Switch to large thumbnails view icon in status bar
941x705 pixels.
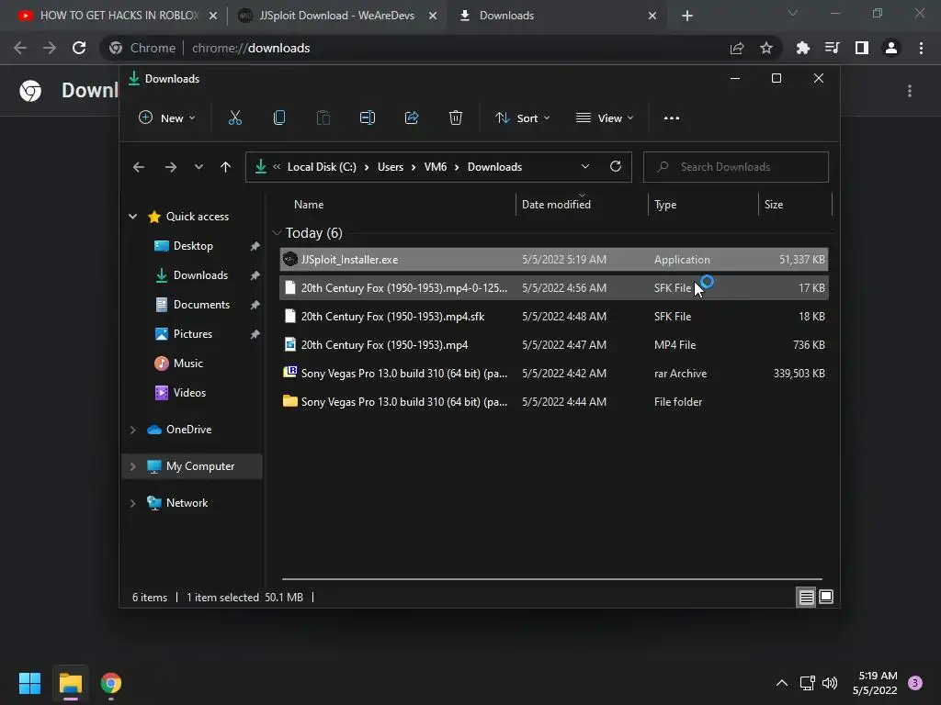point(826,597)
